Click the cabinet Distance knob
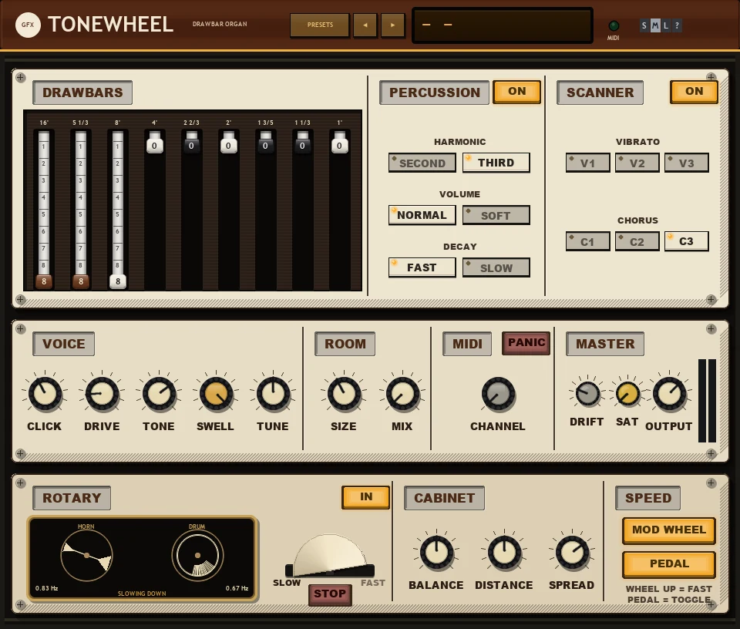740x629 pixels. coord(504,552)
